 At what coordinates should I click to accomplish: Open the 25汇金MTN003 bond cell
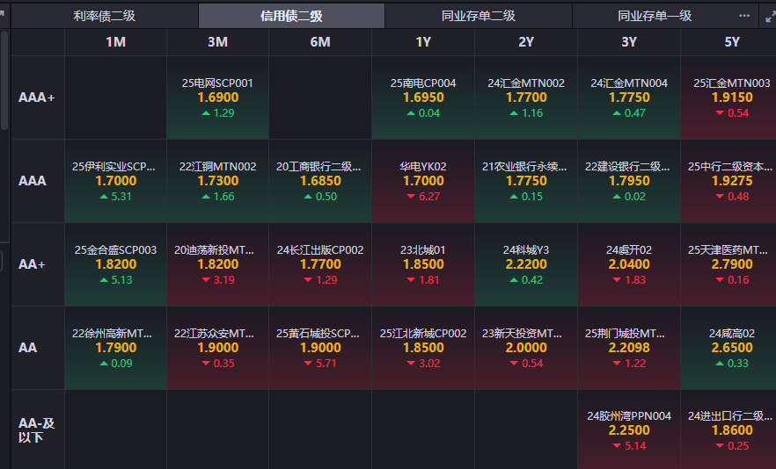pyautogui.click(x=728, y=97)
